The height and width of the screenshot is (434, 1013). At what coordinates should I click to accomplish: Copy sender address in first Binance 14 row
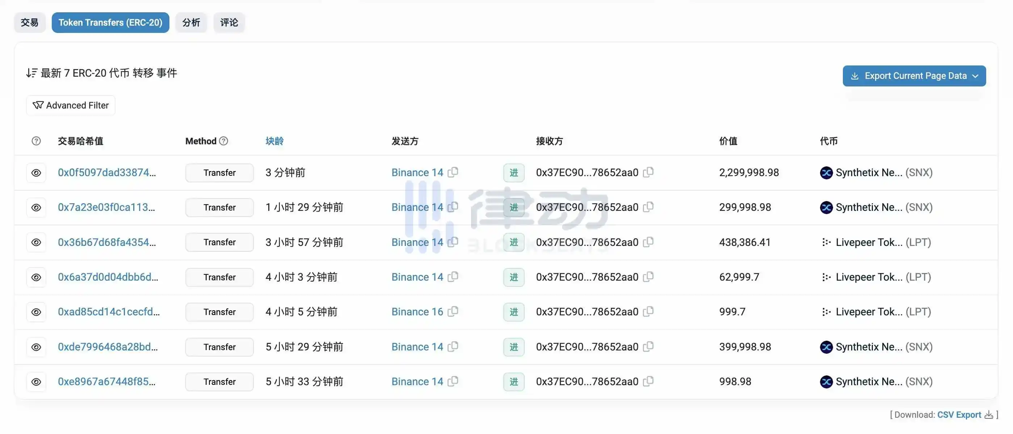click(453, 172)
